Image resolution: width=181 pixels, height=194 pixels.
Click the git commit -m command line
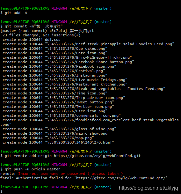pyautogui.click(x=32, y=26)
